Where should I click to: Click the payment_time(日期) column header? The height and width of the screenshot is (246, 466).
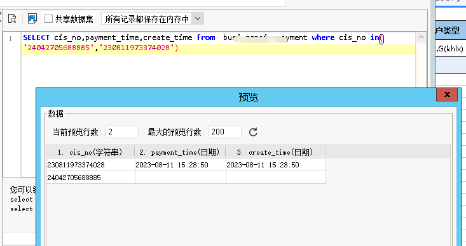click(x=181, y=152)
